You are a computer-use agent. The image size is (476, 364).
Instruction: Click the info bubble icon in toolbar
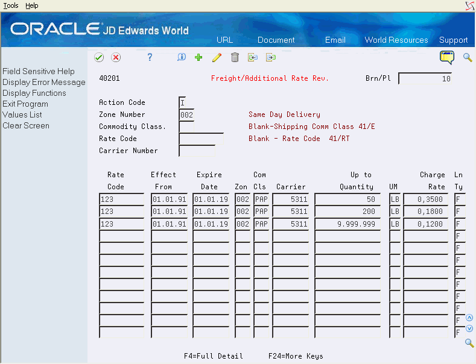(182, 57)
